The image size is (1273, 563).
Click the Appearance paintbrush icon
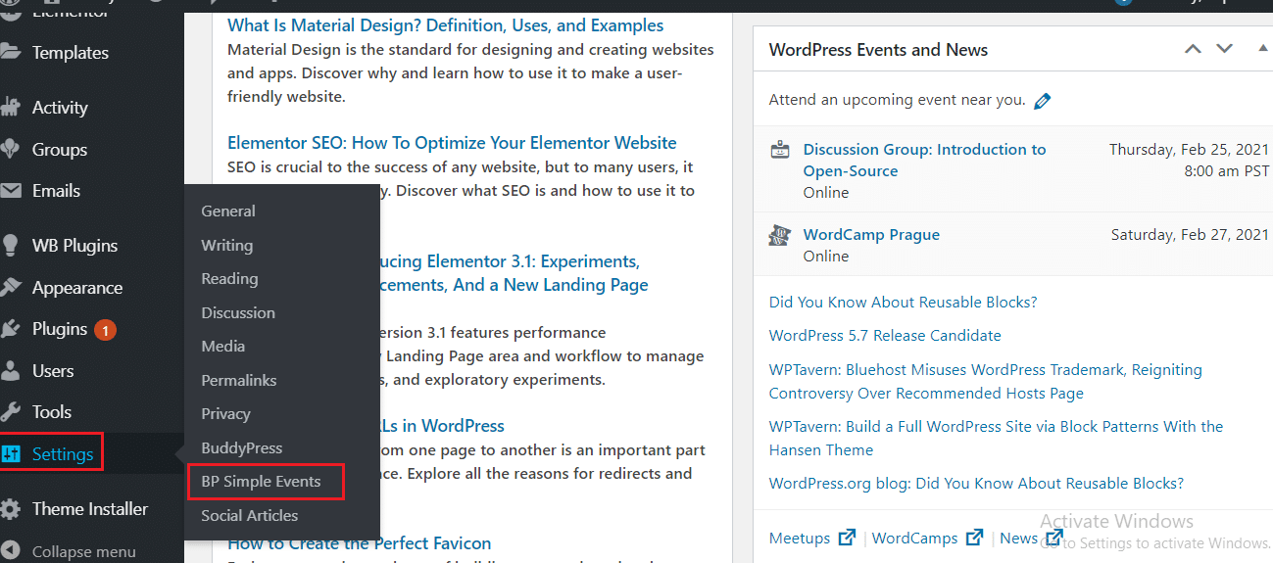[10, 287]
